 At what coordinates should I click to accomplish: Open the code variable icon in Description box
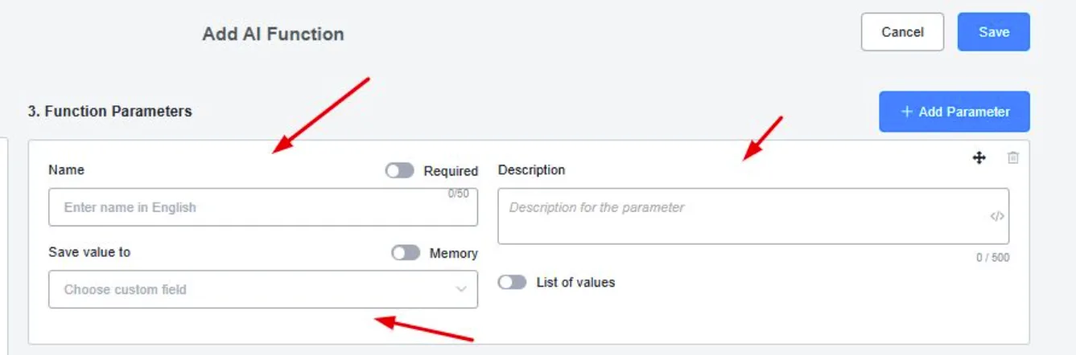coord(997,216)
